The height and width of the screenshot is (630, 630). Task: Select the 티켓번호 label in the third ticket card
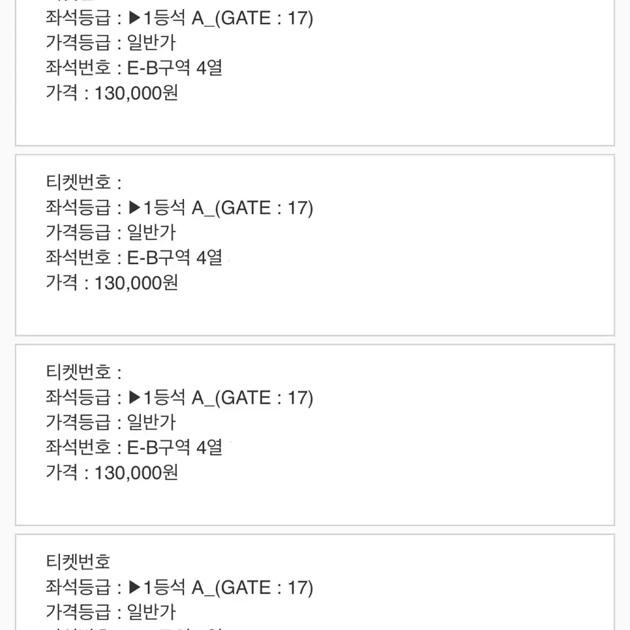point(78,372)
